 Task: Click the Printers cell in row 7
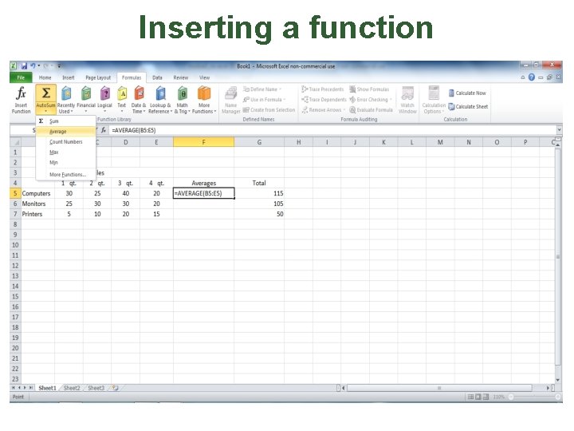[x=37, y=214]
